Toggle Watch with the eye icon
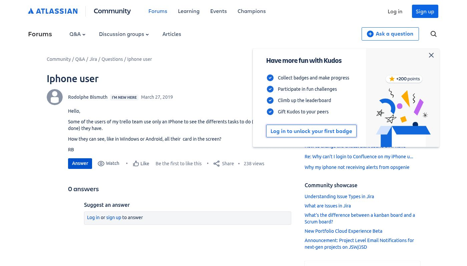467x266 pixels. 101,164
